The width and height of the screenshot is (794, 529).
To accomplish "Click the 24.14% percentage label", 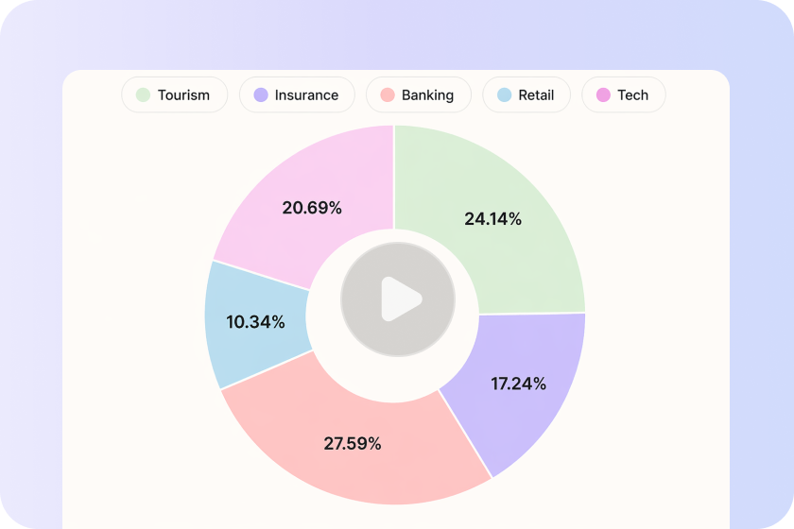I will pos(492,219).
